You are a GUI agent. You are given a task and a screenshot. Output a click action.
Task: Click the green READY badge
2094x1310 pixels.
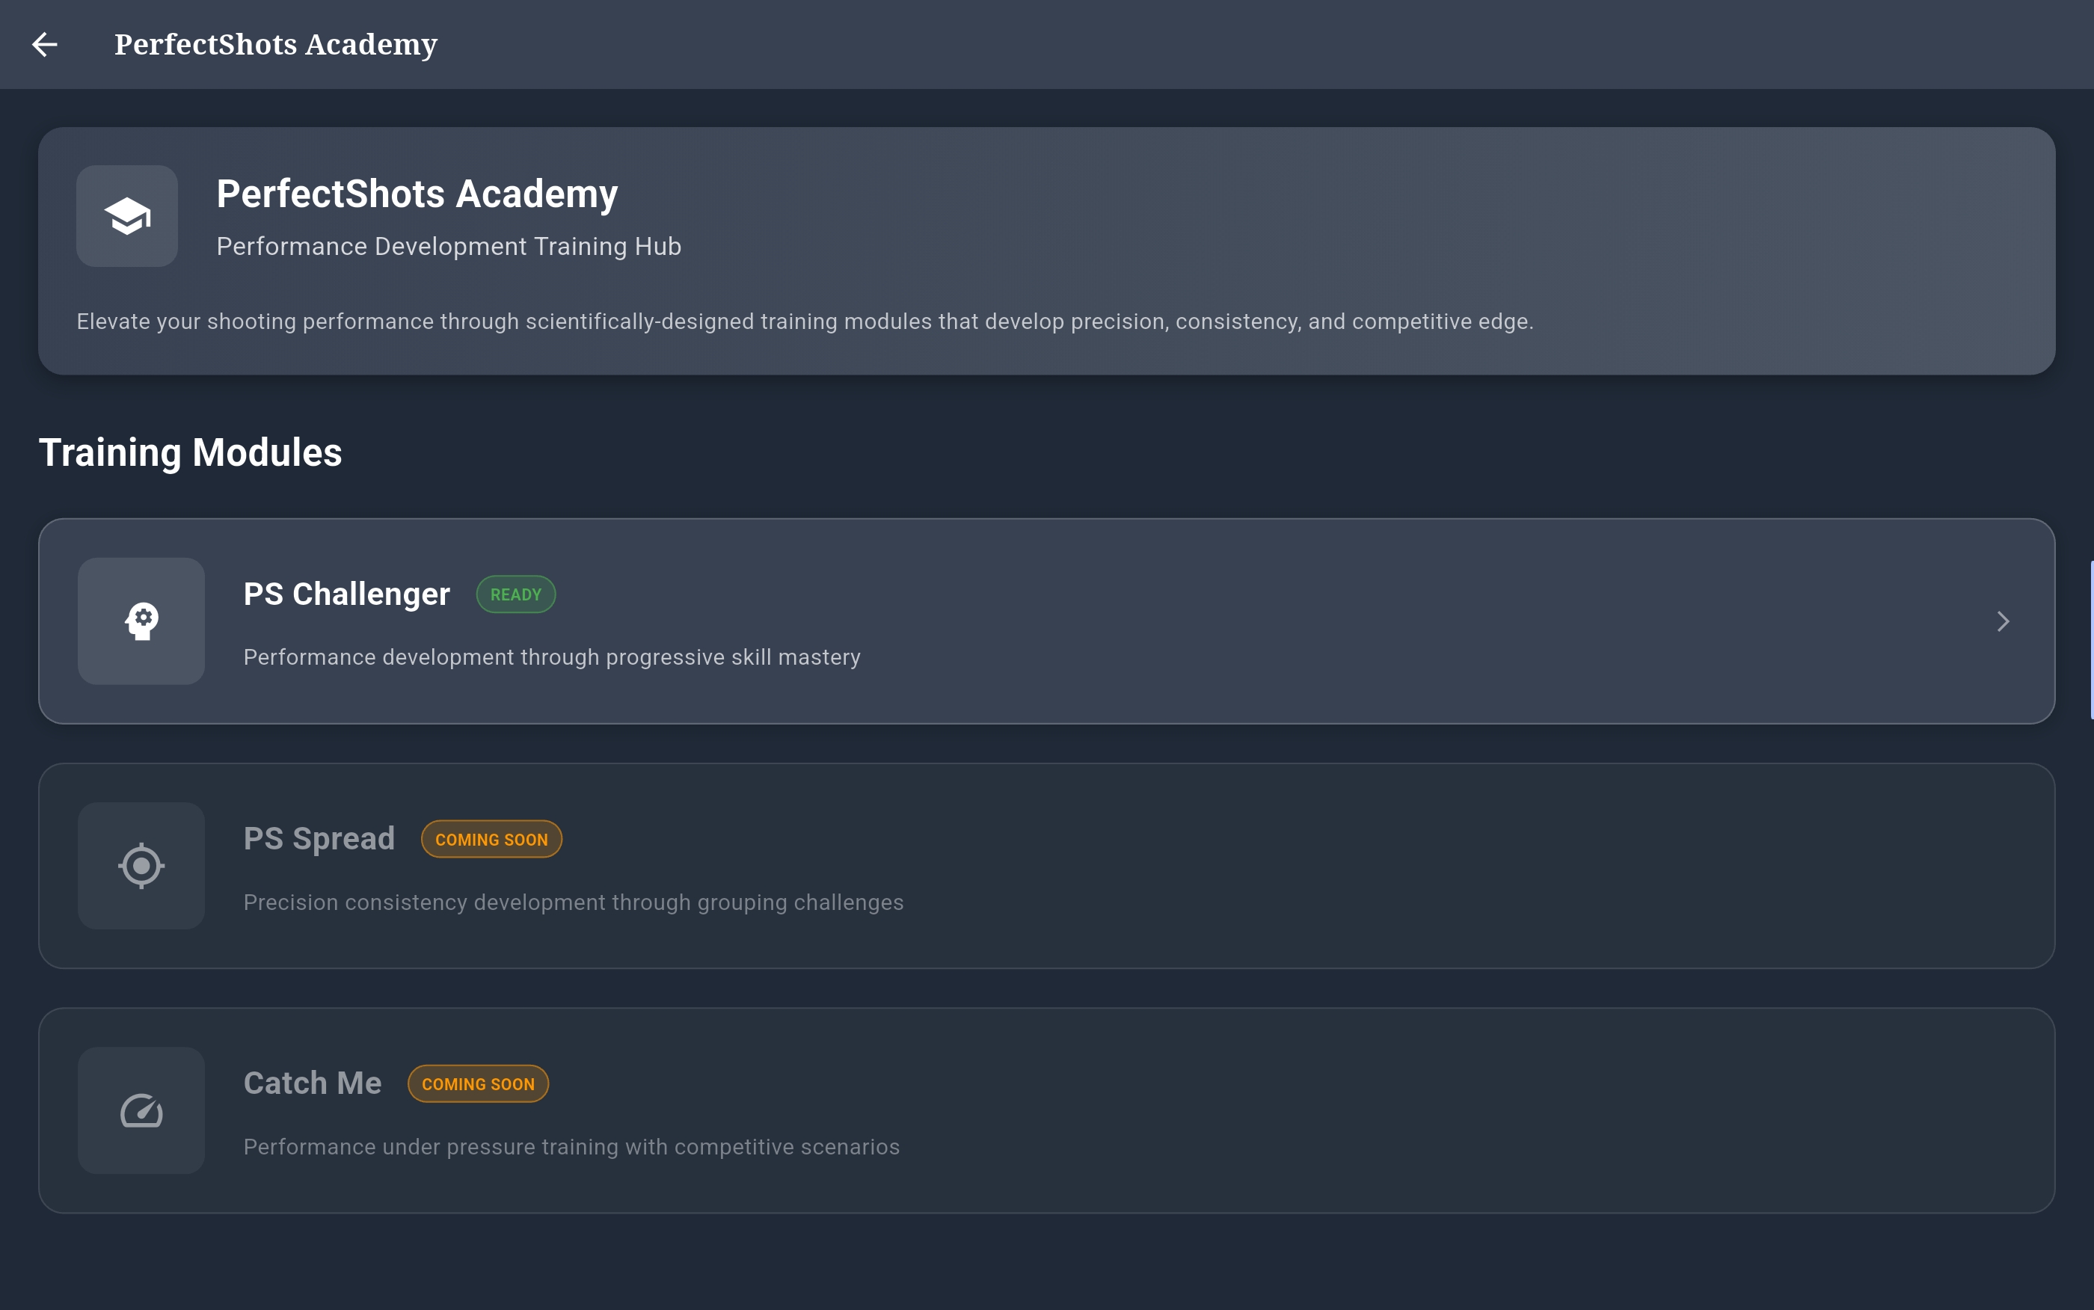515,594
